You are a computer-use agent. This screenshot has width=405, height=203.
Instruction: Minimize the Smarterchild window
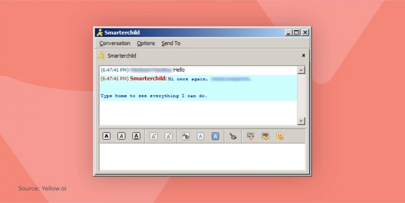pos(288,32)
